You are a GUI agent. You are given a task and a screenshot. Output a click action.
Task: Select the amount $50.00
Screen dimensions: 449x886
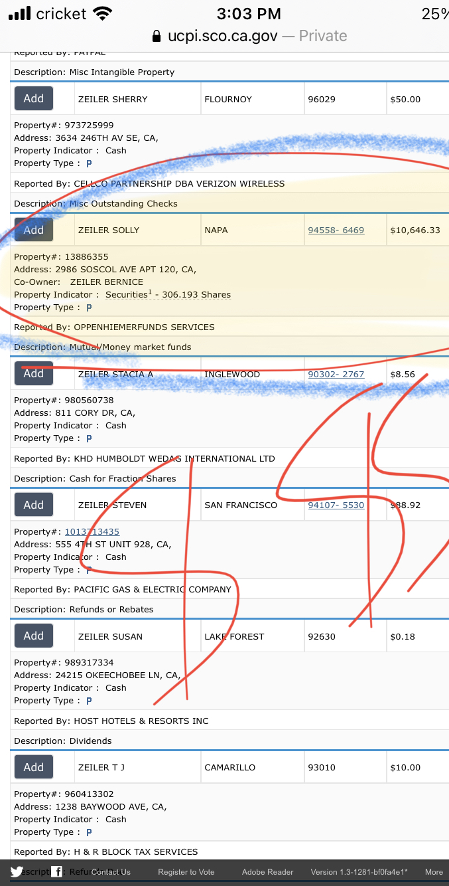(x=405, y=100)
